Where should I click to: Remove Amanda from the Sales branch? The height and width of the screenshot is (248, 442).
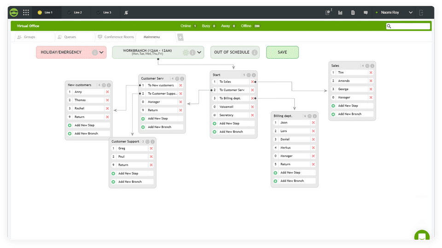point(371,81)
